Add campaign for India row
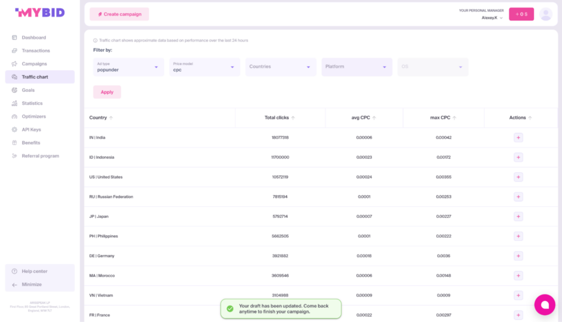Image resolution: width=562 pixels, height=322 pixels. pos(518,138)
